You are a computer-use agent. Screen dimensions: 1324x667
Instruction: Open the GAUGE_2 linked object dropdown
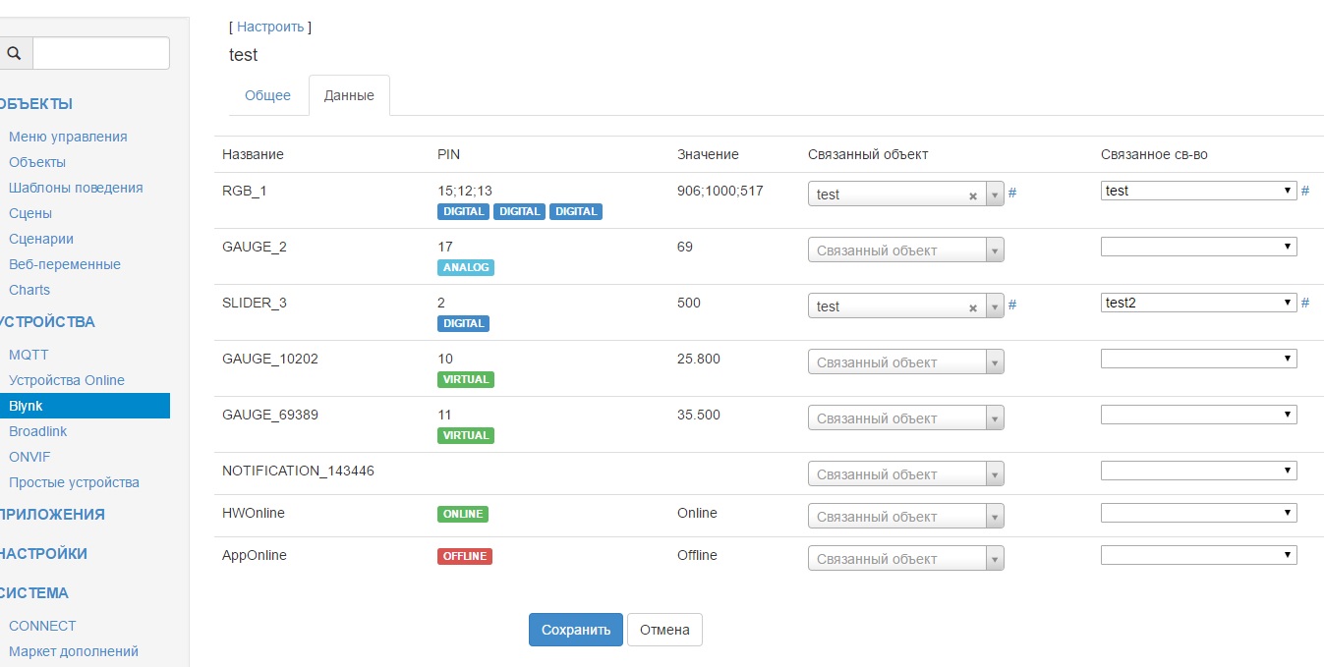coord(906,250)
